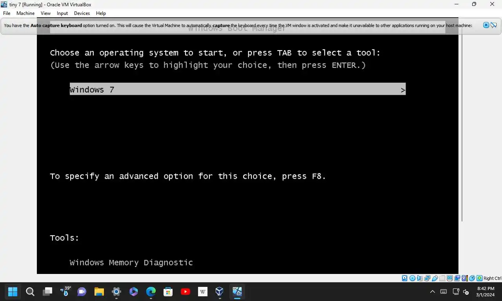
Task: Switch to running VM taskbar icon
Action: (x=237, y=292)
